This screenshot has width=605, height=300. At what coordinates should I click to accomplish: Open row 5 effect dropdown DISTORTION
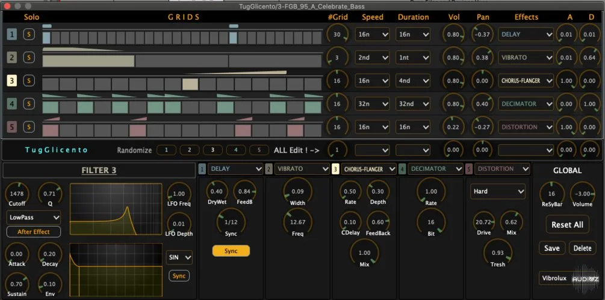coord(526,127)
